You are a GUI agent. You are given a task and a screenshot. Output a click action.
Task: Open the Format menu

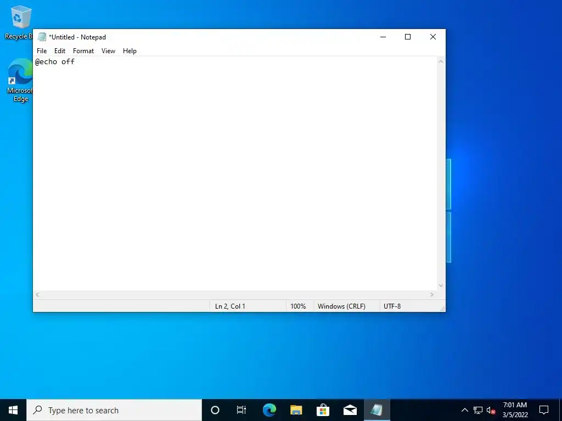pos(83,51)
